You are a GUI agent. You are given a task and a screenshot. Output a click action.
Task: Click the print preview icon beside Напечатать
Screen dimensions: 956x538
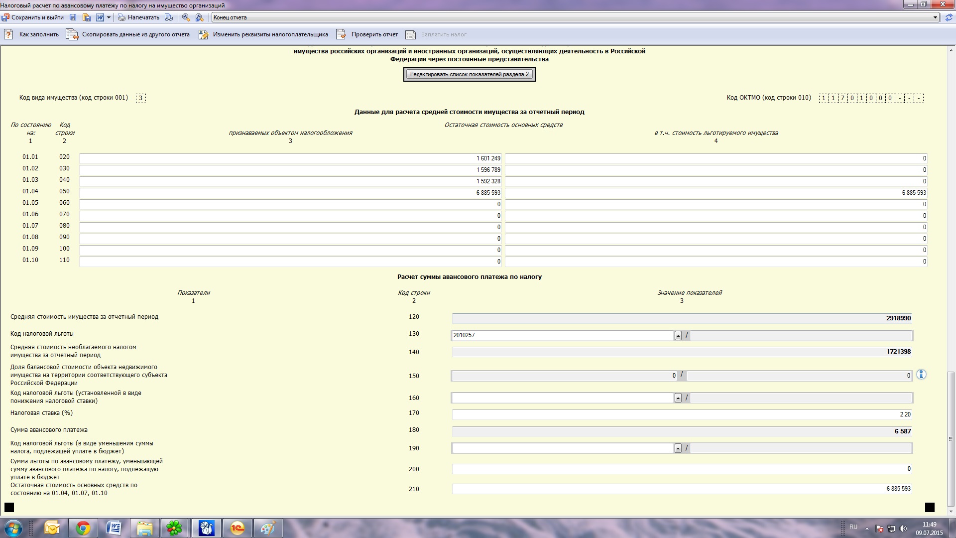click(x=169, y=17)
